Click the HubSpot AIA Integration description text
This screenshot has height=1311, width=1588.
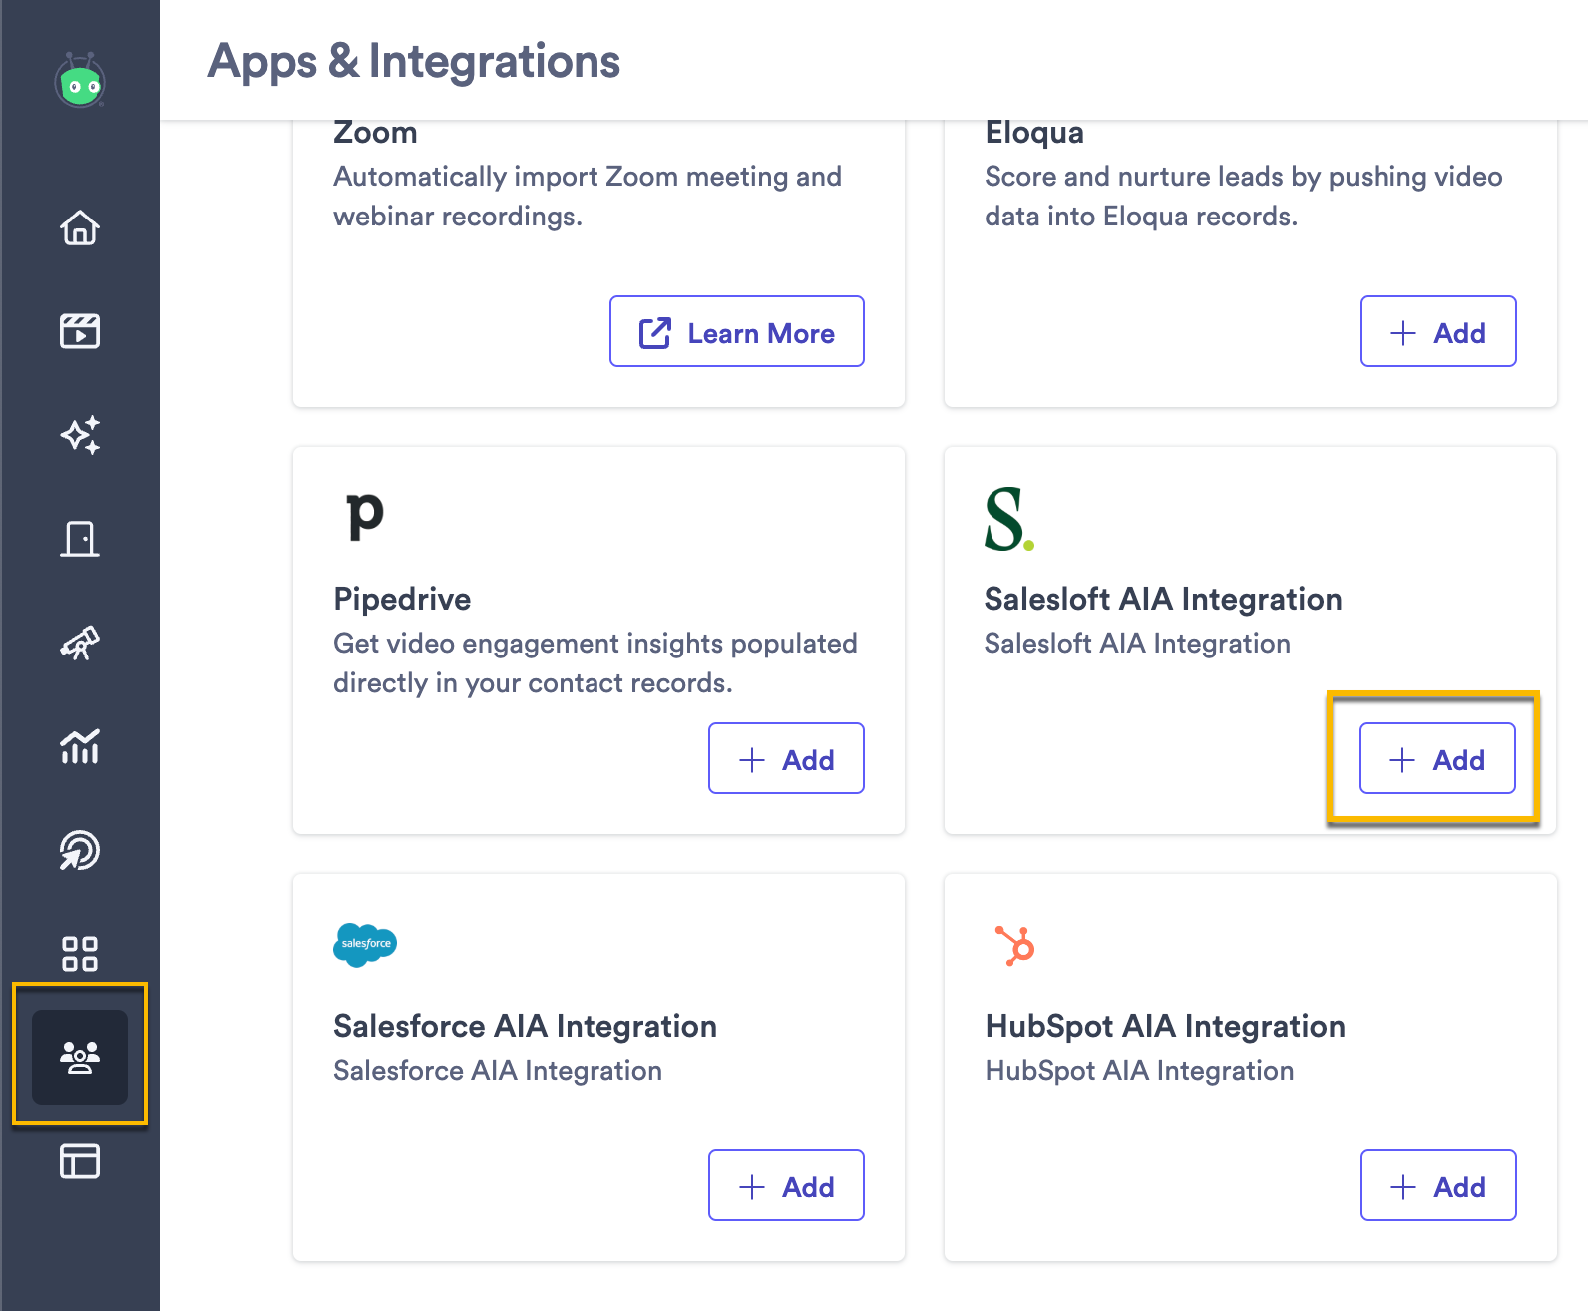tap(1139, 1070)
